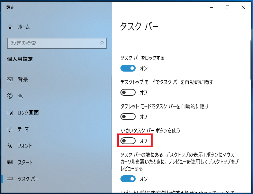Click the 色 palette icon
The height and width of the screenshot is (194, 253).
click(x=10, y=96)
